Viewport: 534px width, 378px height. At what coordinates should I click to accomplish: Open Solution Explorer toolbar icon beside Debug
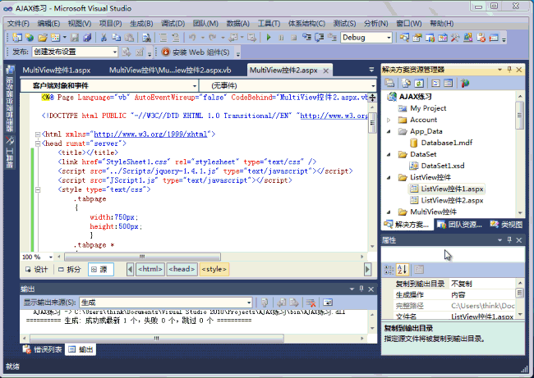(x=404, y=38)
